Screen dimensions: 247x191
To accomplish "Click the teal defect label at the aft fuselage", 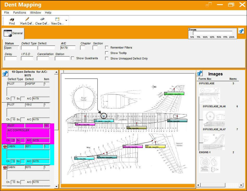I will (177, 121).
